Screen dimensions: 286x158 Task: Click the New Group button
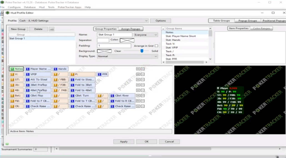(18, 29)
